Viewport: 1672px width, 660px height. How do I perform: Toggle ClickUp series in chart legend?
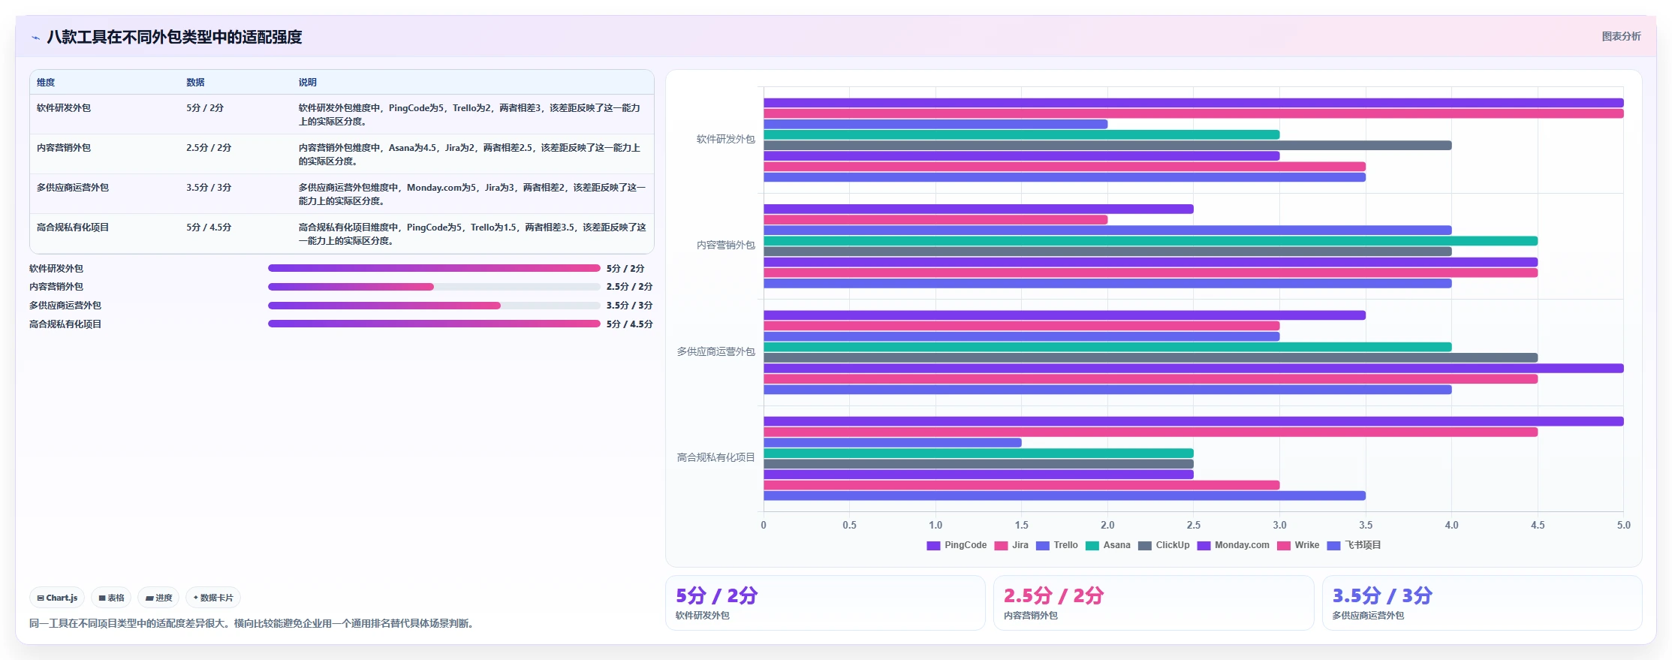point(1164,545)
